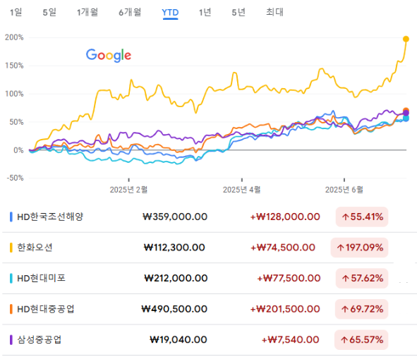Select the 1일 time range tab
This screenshot has width=417, height=364.
(16, 12)
